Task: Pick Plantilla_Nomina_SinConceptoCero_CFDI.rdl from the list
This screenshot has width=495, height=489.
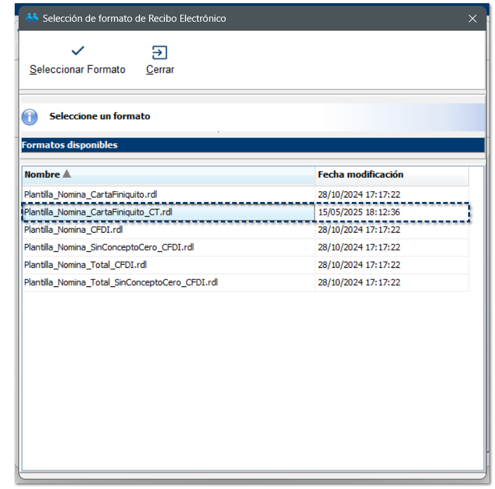Action: point(109,247)
